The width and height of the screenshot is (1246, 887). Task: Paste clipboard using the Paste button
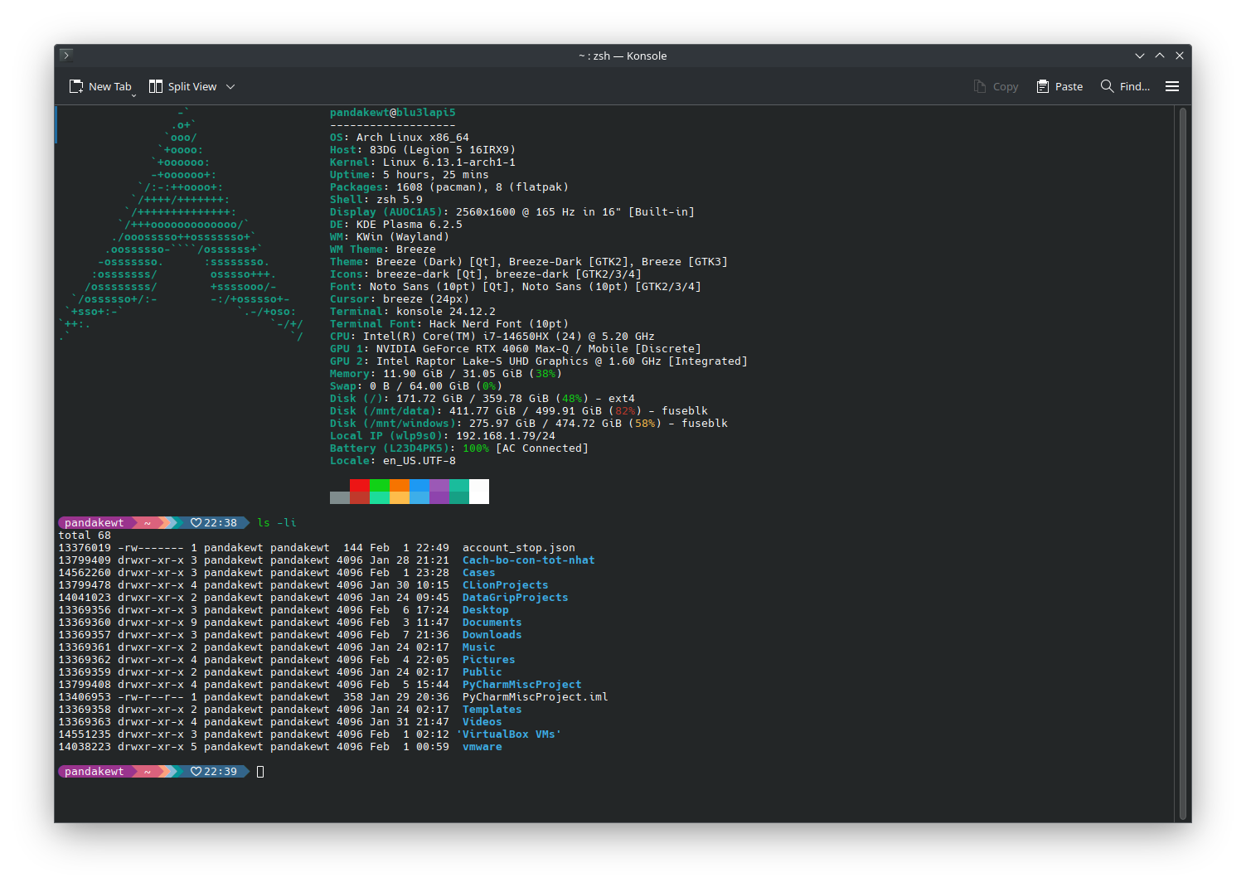pyautogui.click(x=1059, y=86)
